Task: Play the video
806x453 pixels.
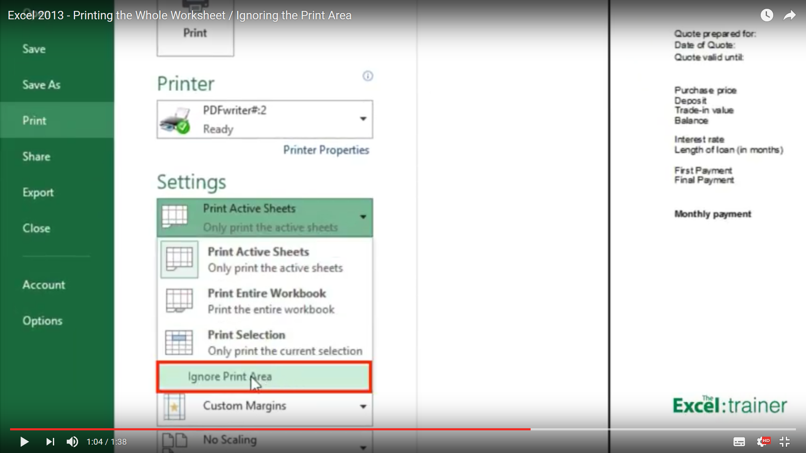Action: pos(24,442)
